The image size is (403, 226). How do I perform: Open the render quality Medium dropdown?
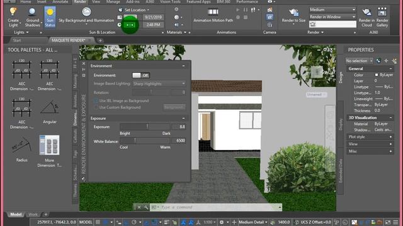click(332, 10)
